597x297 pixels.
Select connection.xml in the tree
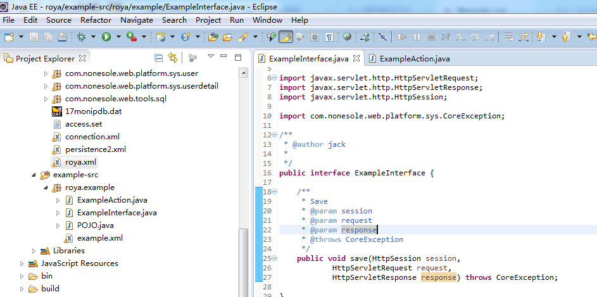pyautogui.click(x=92, y=137)
